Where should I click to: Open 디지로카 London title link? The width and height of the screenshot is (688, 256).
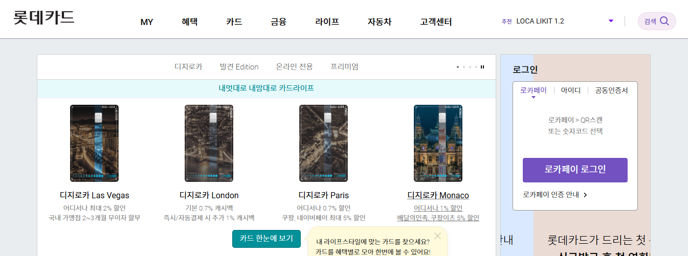[209, 195]
